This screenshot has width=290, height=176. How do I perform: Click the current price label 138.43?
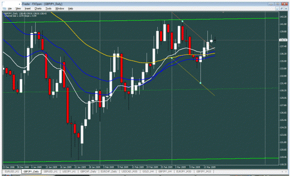click(x=283, y=40)
